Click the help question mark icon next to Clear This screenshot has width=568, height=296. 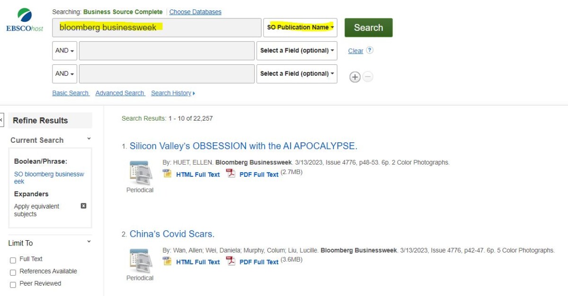coord(370,50)
